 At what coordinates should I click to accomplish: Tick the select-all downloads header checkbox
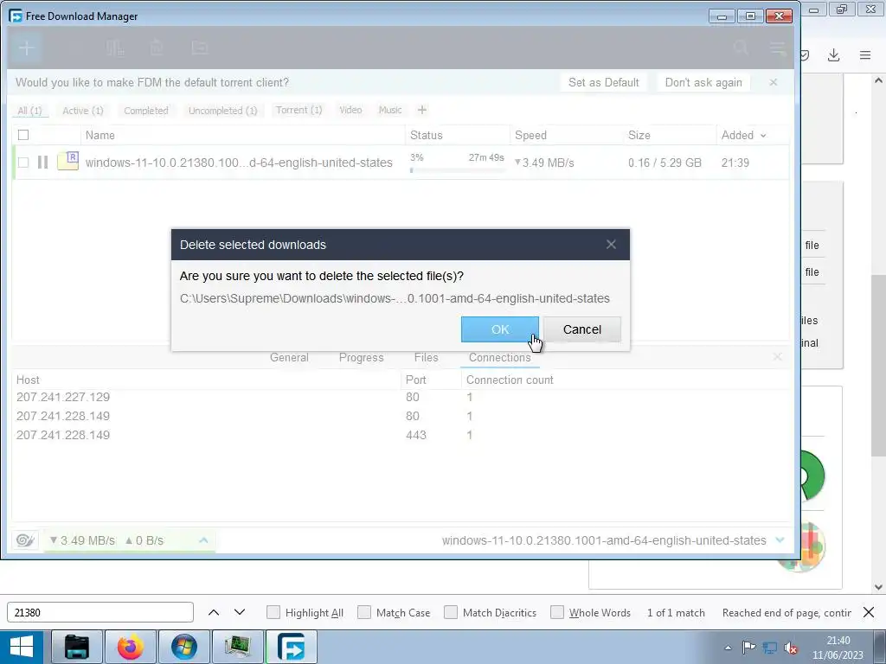23,135
